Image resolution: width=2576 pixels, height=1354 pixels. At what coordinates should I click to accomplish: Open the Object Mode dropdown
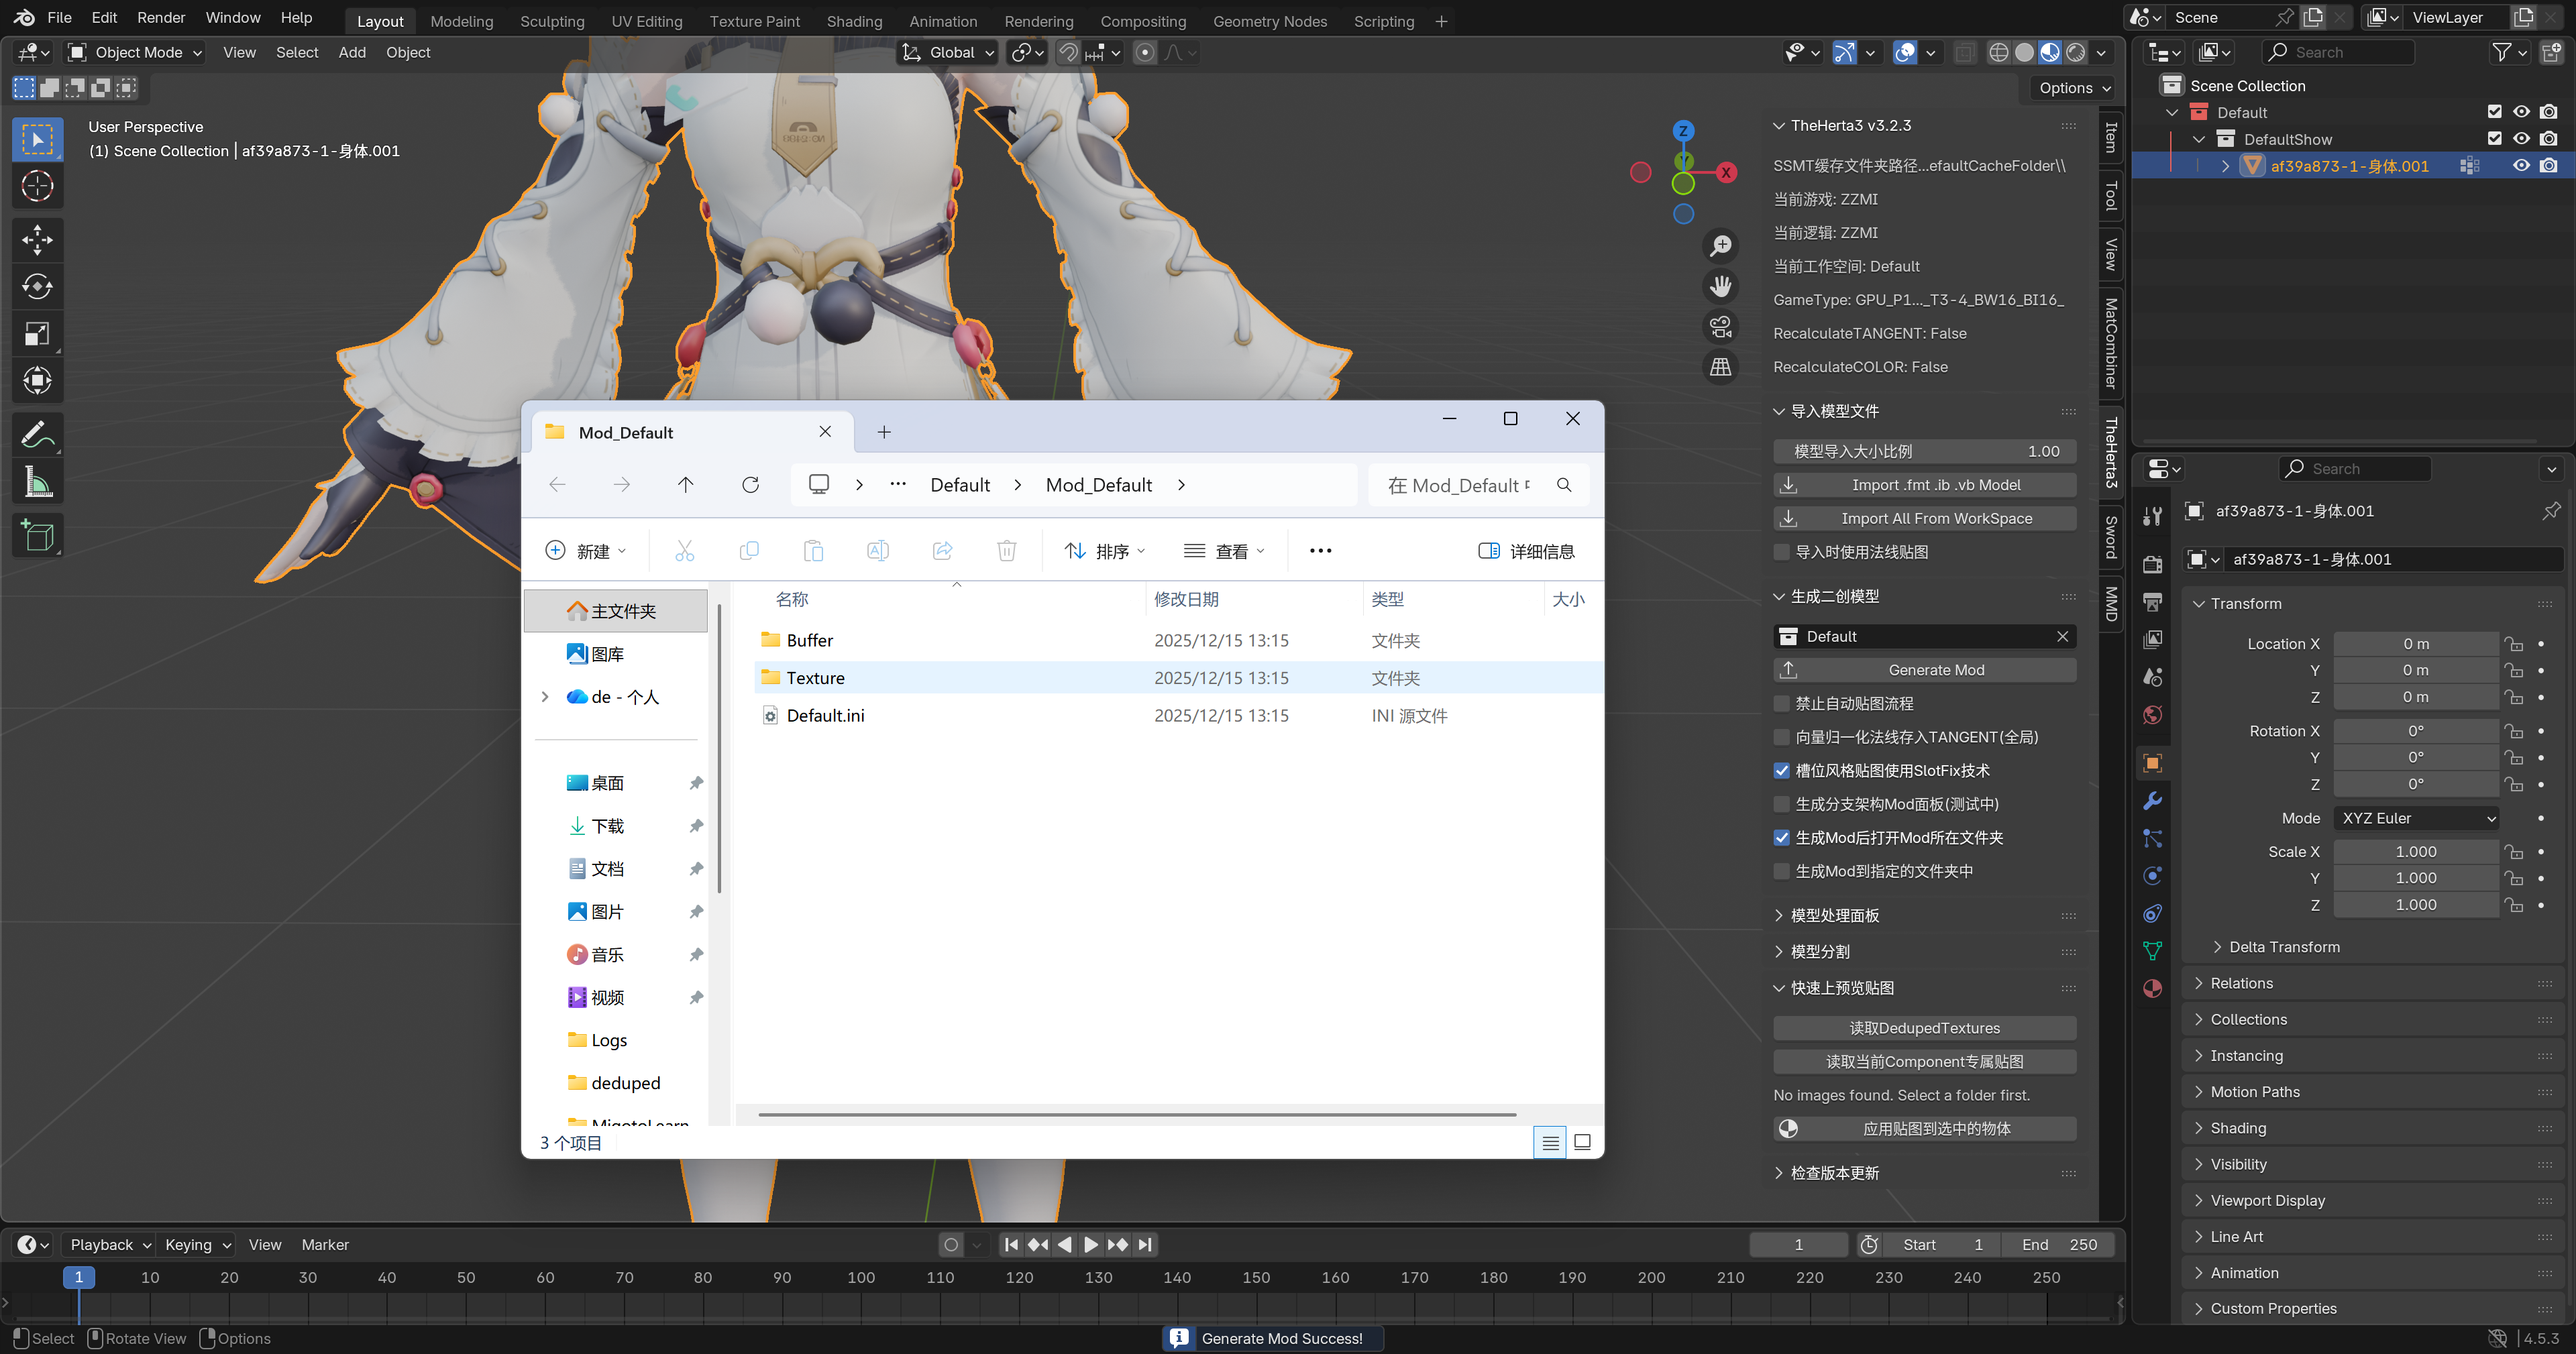135,52
